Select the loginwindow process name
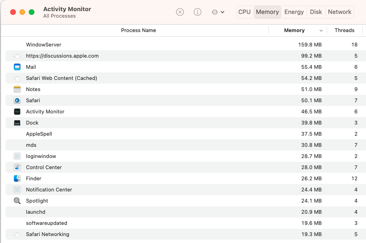 pyautogui.click(x=41, y=156)
